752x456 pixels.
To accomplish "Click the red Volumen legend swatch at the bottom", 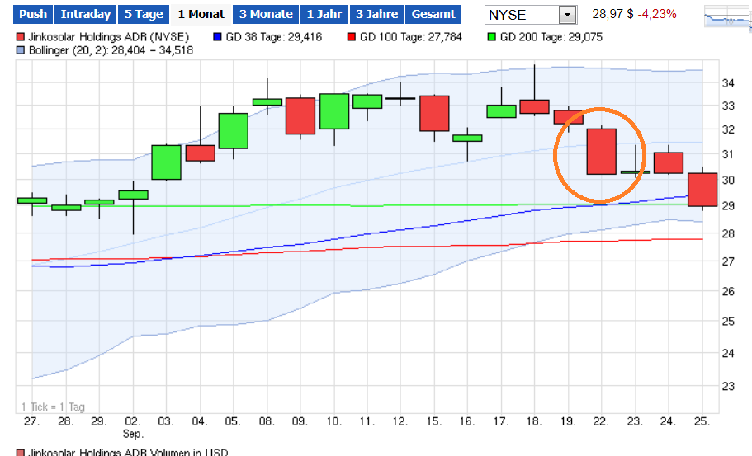I will tap(20, 453).
